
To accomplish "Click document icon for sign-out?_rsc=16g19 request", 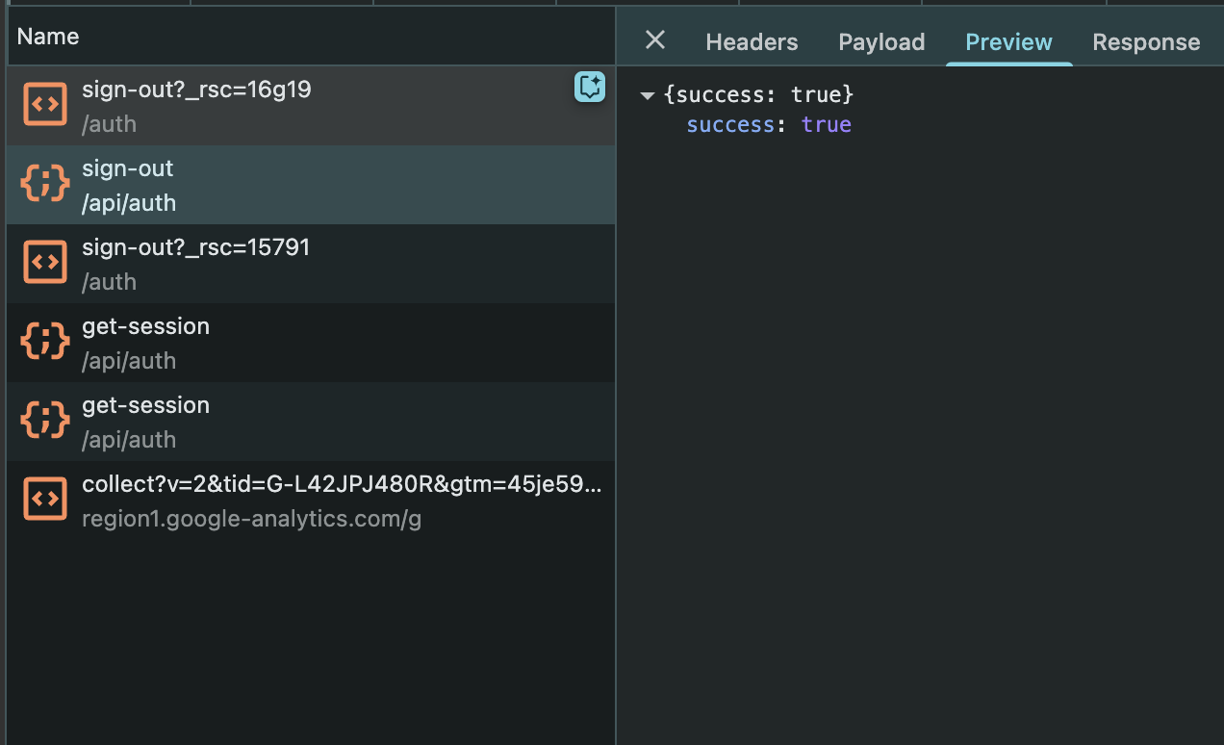I will 45,105.
